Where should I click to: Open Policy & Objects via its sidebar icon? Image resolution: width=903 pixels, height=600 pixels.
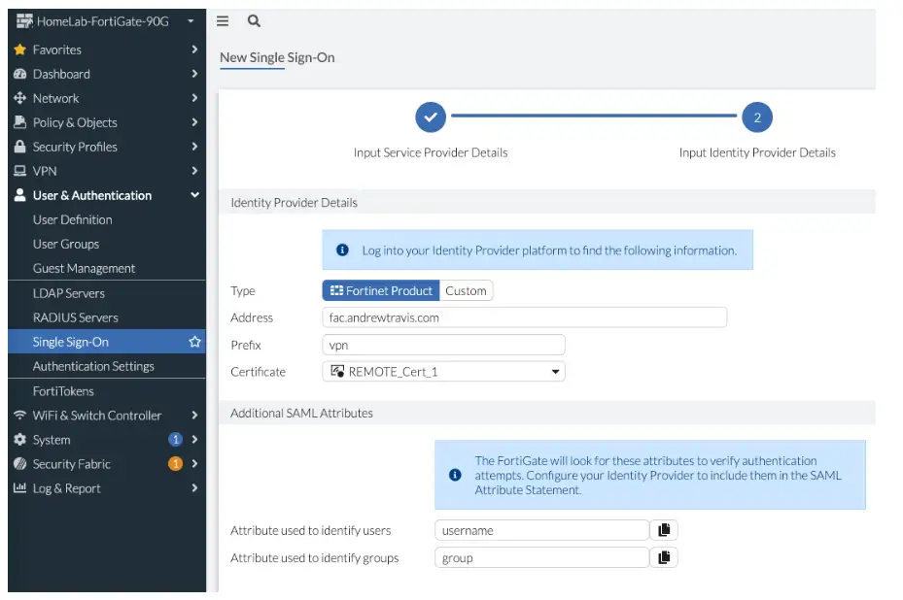tap(19, 122)
